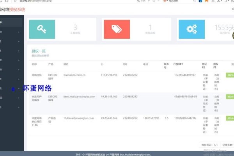Image resolution: width=234 pixels, height=156 pixels.
Task: Click the 当前页码 1/1 page indicator
Action: pyautogui.click(x=209, y=145)
